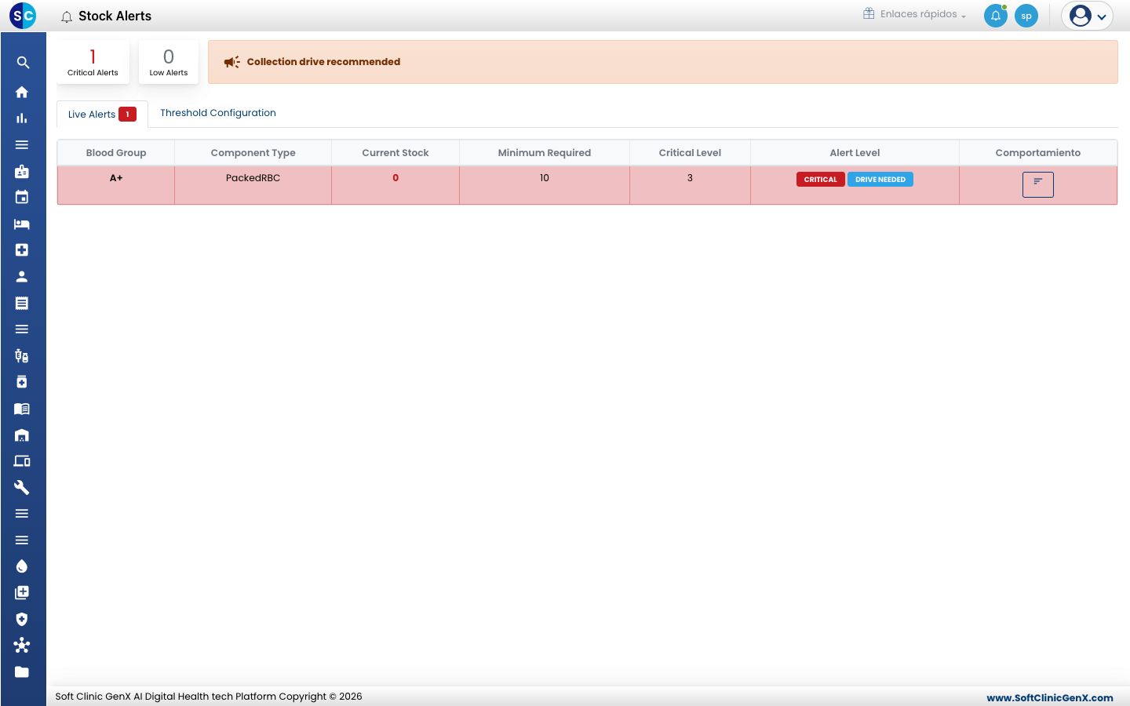This screenshot has height=706, width=1130.
Task: Open www.SoftClinicGenX.com footer link
Action: (1050, 697)
